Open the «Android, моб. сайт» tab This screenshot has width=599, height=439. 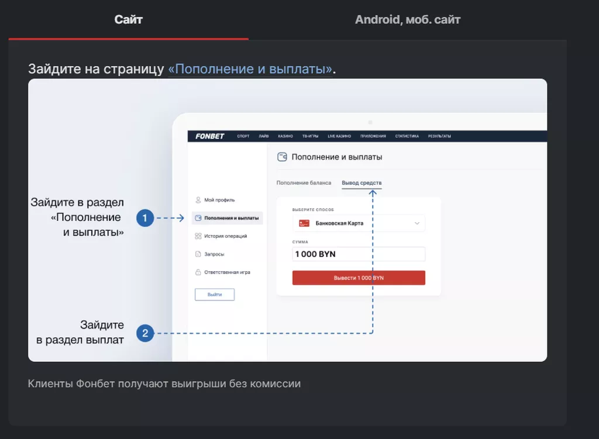click(x=408, y=20)
